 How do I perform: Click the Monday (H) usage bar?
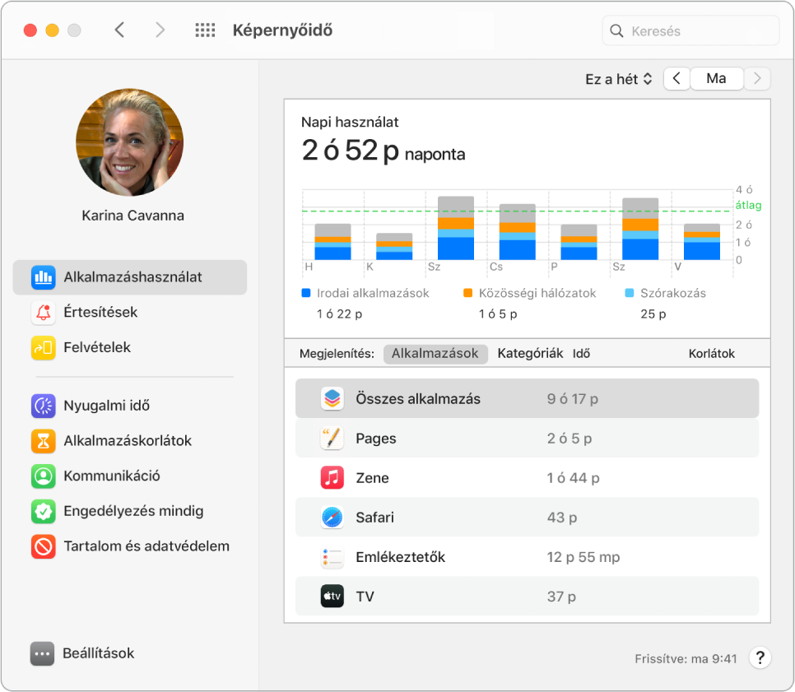pyautogui.click(x=332, y=242)
